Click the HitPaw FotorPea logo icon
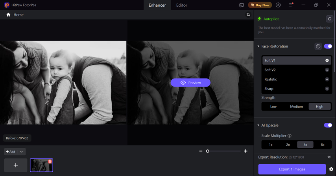 click(7, 5)
